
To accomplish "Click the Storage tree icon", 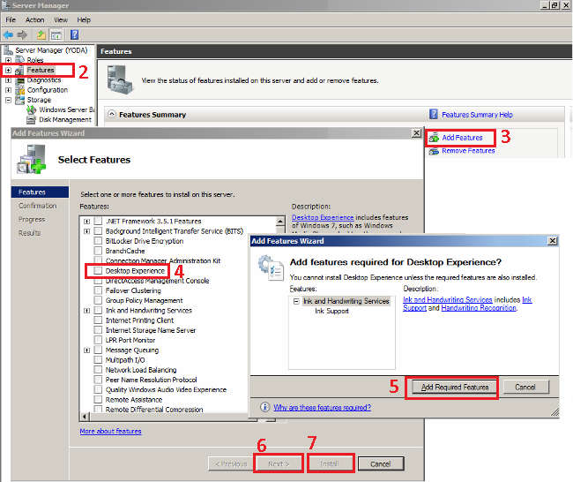I will click(19, 100).
